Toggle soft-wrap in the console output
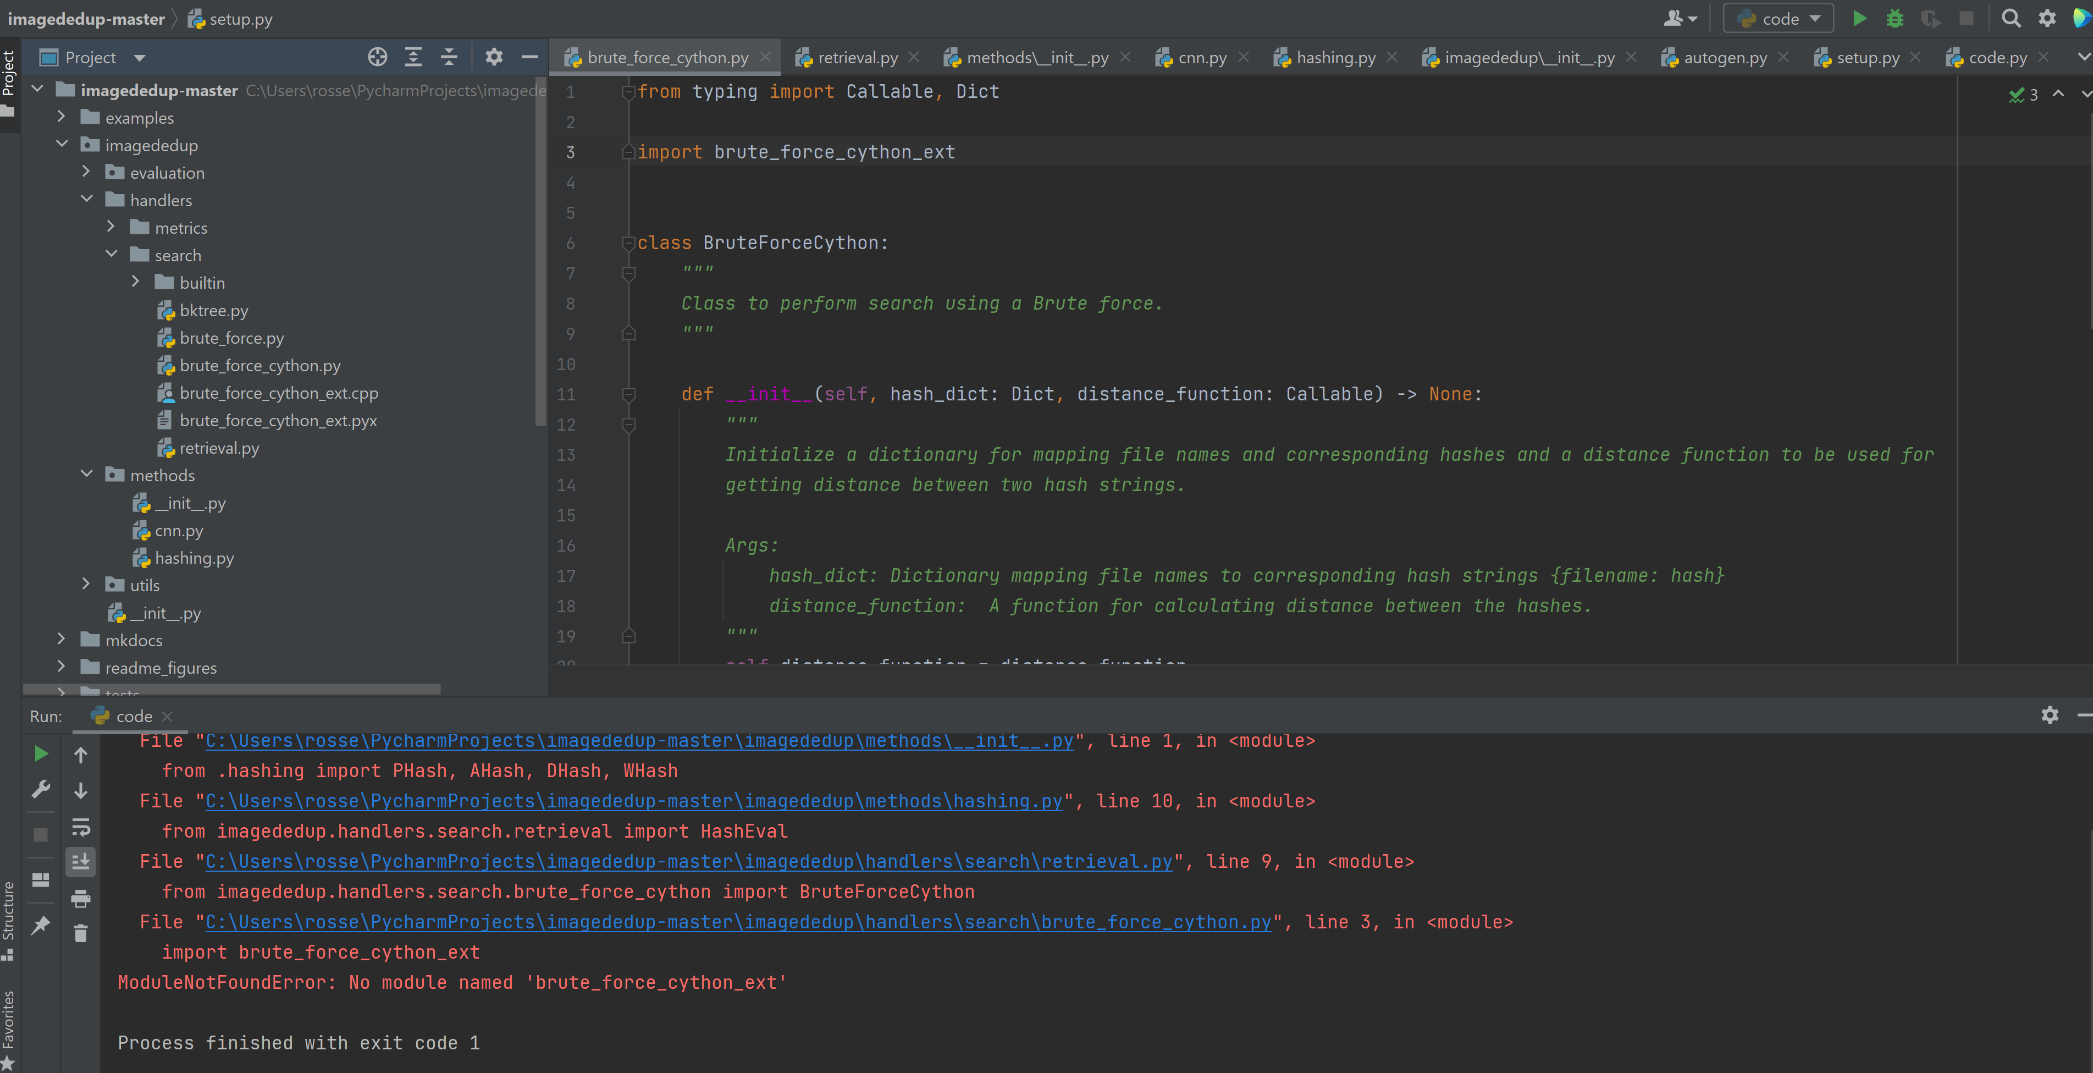The width and height of the screenshot is (2093, 1073). click(x=81, y=828)
